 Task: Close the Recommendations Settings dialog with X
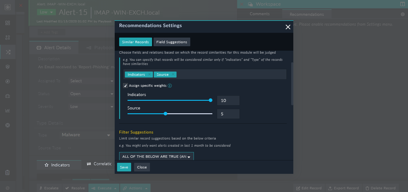pos(288,27)
